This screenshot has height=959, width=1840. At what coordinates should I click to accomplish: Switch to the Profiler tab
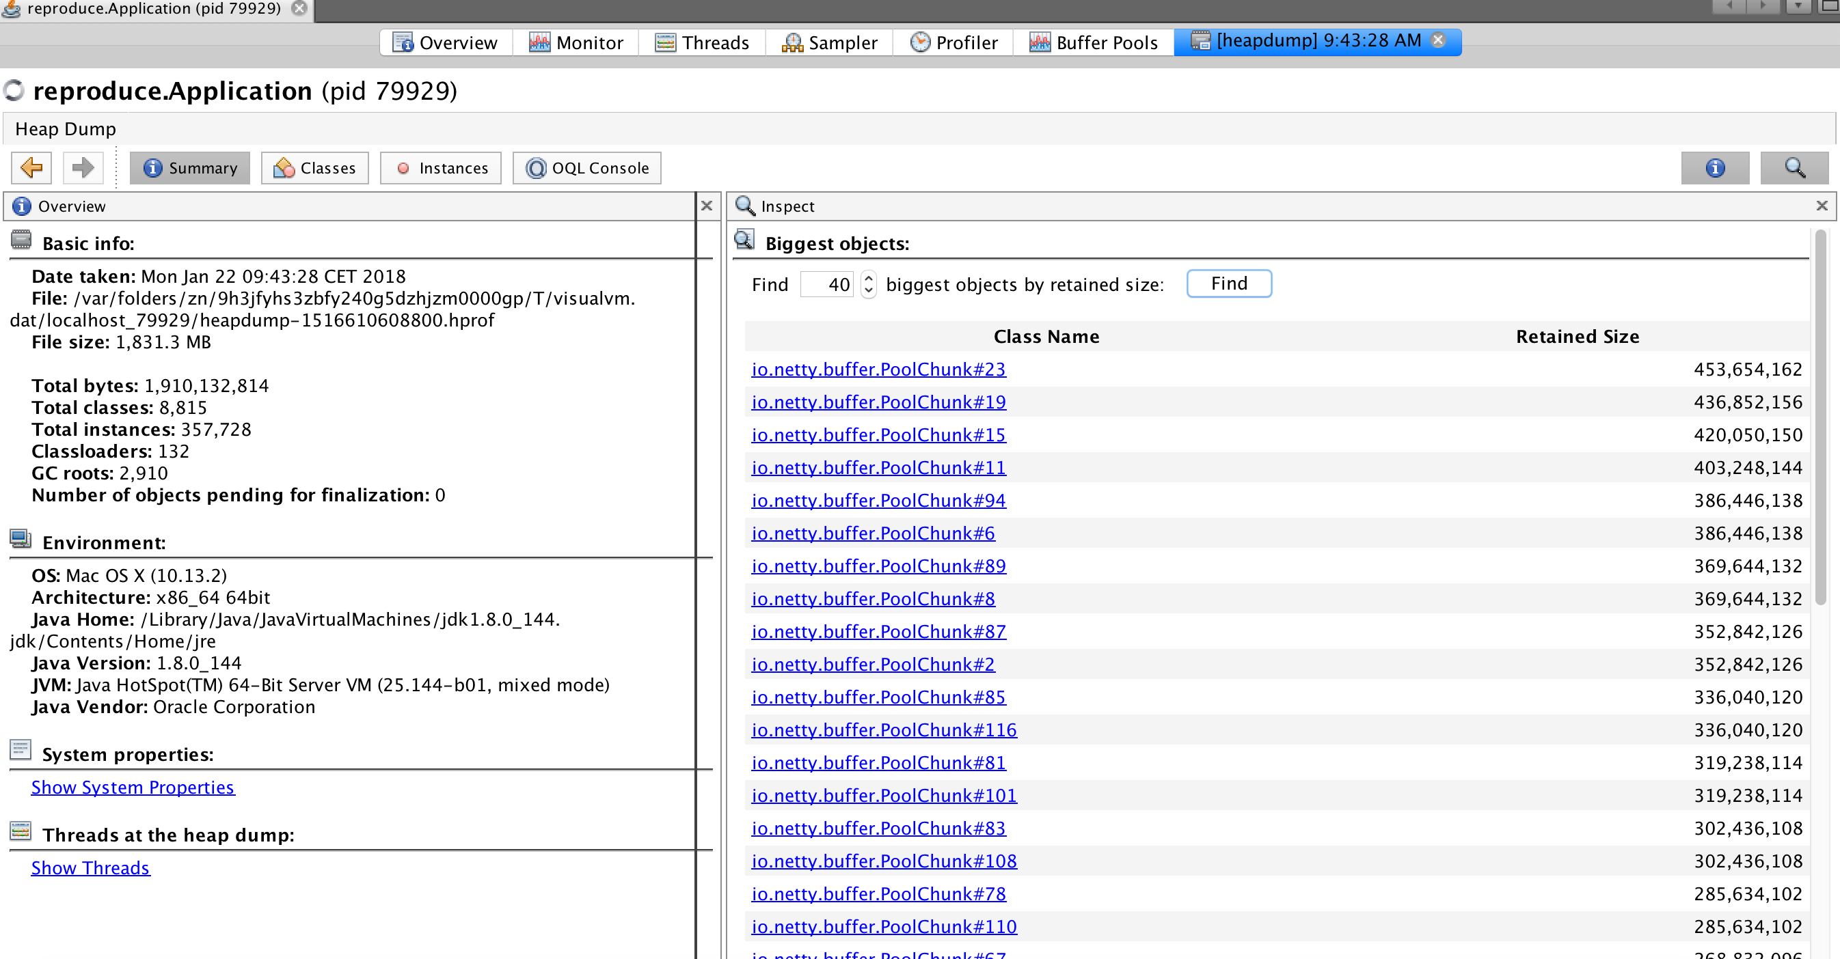(953, 42)
